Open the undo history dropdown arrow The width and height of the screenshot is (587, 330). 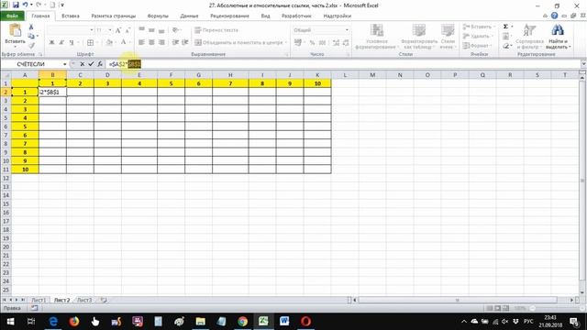click(31, 5)
